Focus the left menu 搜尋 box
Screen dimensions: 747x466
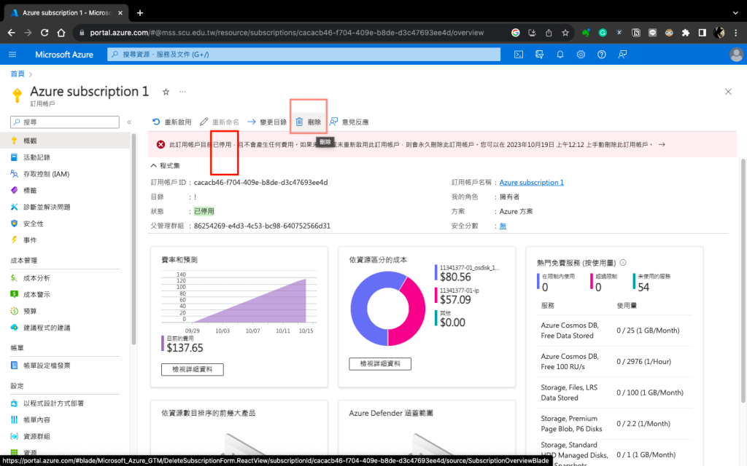coord(65,122)
